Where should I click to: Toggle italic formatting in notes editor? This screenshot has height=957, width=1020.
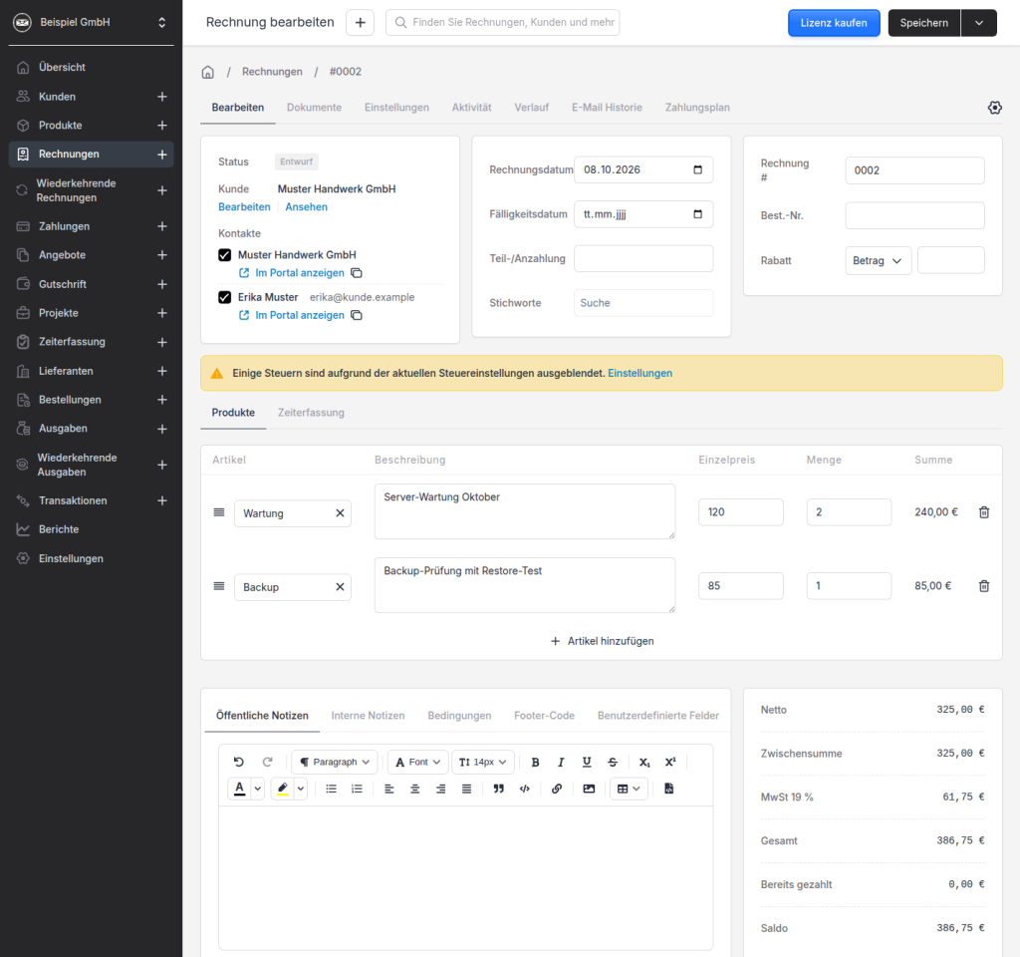(x=561, y=762)
